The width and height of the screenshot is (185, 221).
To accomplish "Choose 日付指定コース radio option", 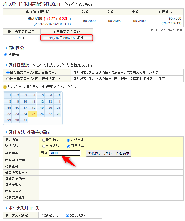I will point(8,73).
